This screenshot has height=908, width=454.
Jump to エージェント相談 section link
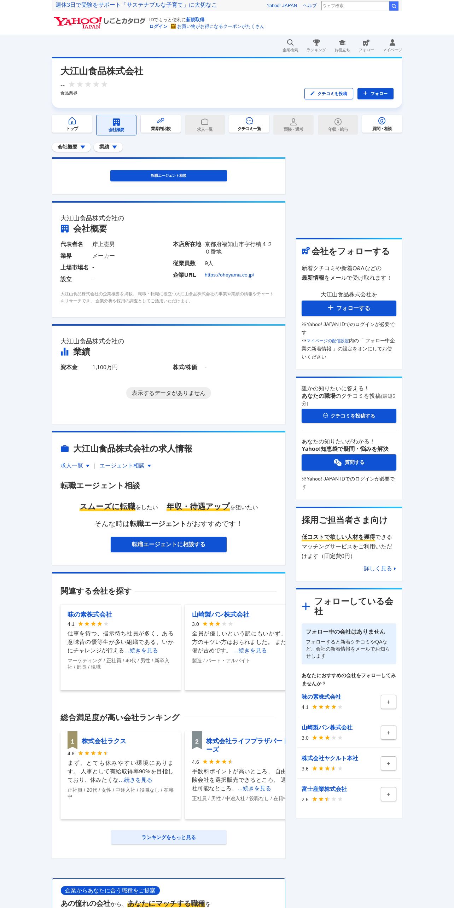[125, 466]
